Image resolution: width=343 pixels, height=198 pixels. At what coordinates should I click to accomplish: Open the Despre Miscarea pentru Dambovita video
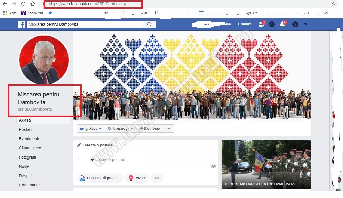click(266, 164)
